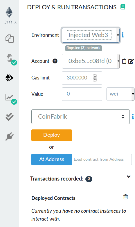This screenshot has height=227, width=135.
Task: Open documentation book icon beside title
Action: coord(123,7)
